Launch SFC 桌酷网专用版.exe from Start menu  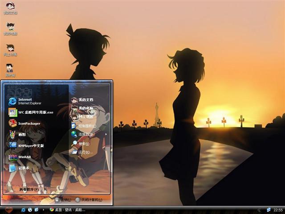[31, 112]
